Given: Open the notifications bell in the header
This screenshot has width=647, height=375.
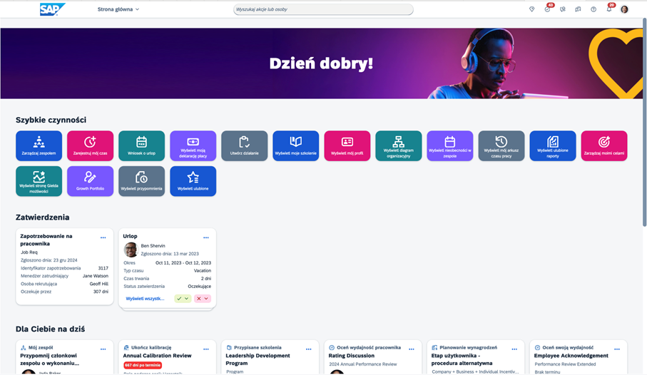Looking at the screenshot, I should (x=609, y=9).
